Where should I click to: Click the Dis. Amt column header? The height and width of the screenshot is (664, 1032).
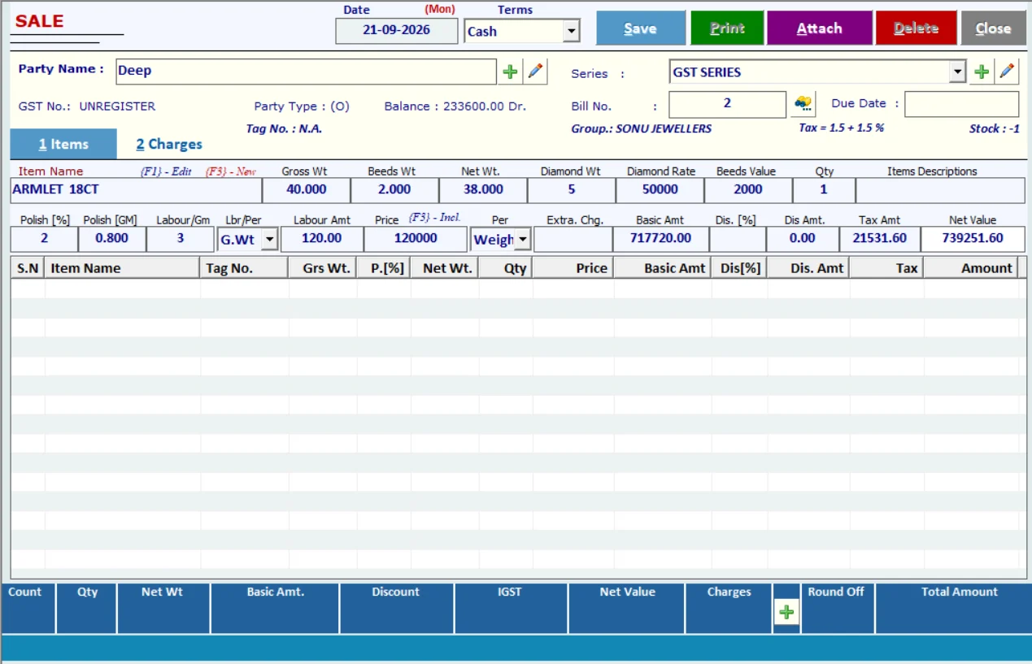808,268
